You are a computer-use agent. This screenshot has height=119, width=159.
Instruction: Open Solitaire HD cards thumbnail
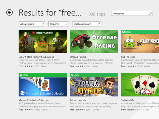tap(140, 85)
